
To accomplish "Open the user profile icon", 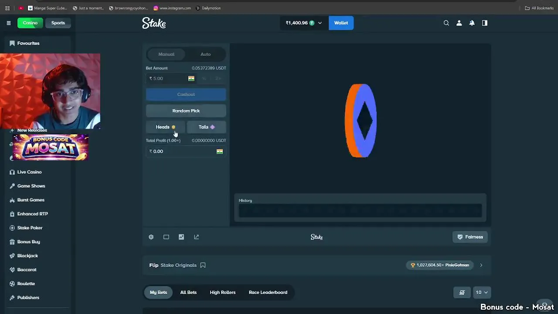I will (459, 23).
